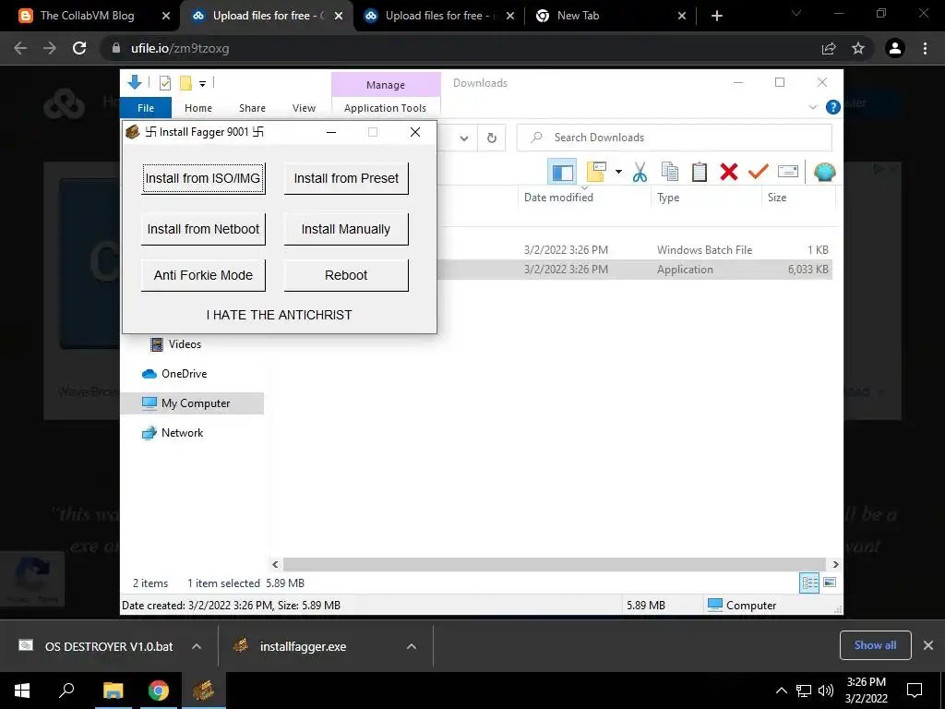This screenshot has width=945, height=709.
Task: Select the Application row of 6,033 KB
Action: coord(637,270)
